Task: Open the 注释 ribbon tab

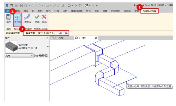Action: pos(57,11)
